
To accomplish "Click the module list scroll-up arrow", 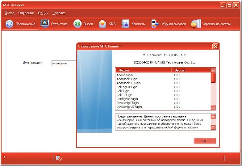I will [x=213, y=70].
